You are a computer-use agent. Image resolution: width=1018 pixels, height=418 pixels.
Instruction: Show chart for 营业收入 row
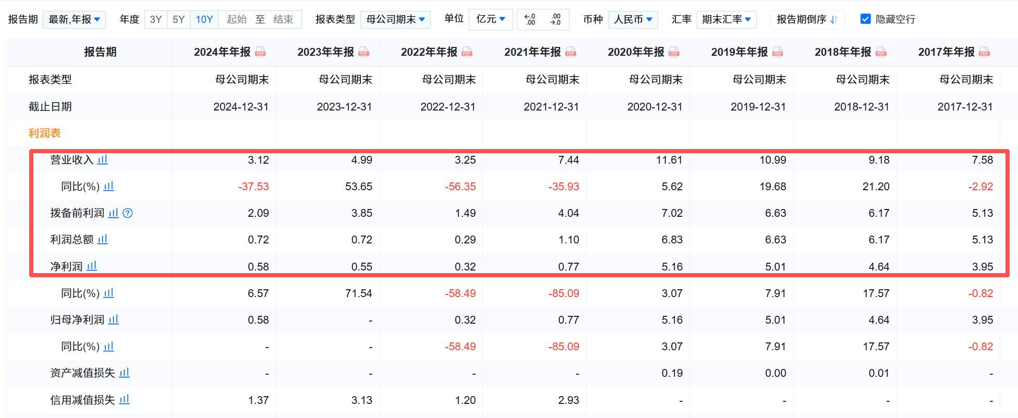click(x=103, y=159)
